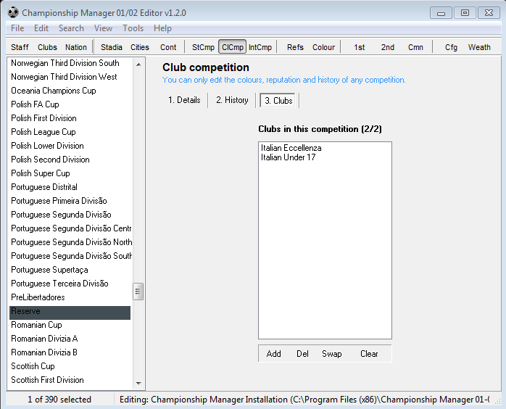Select Italian Under 17 in the clubs list
The image size is (506, 409).
[x=289, y=157]
